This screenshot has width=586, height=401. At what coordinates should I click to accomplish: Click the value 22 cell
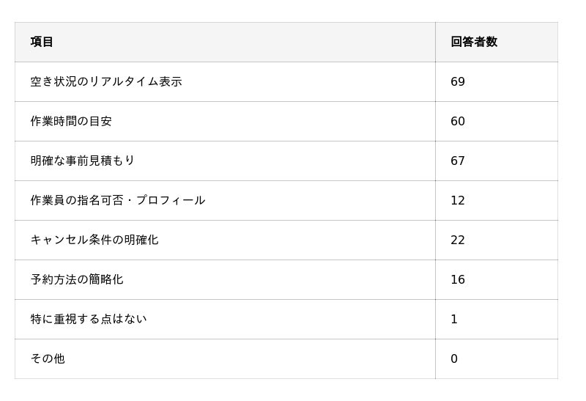point(458,240)
